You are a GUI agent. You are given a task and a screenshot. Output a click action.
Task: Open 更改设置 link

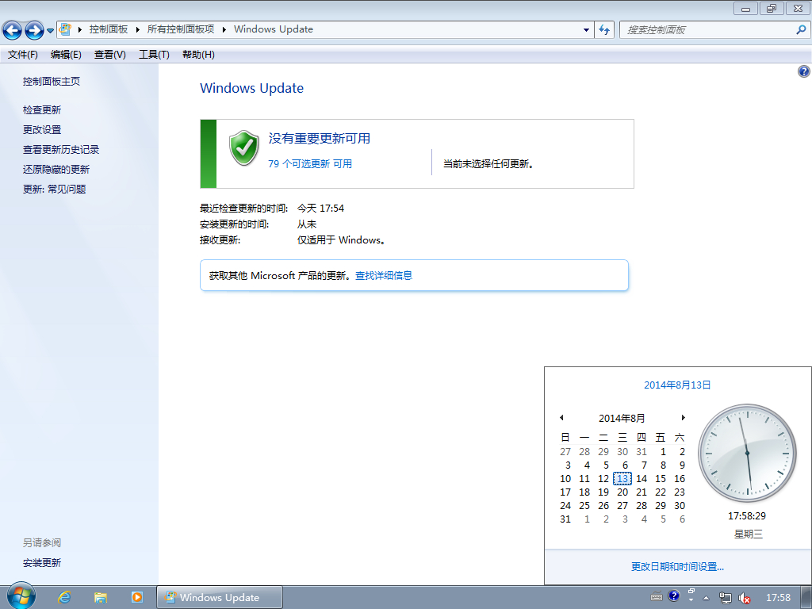click(x=42, y=129)
